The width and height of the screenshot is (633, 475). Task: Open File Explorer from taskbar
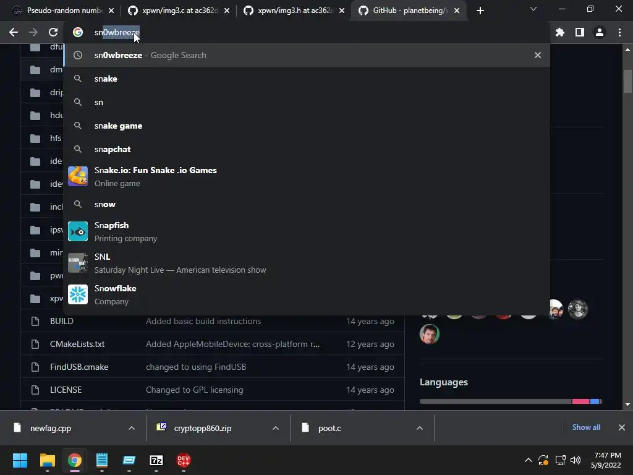tap(47, 460)
